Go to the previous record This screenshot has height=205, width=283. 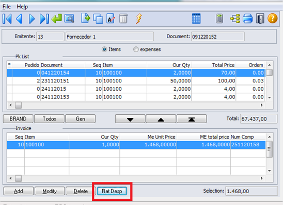[x=19, y=19]
